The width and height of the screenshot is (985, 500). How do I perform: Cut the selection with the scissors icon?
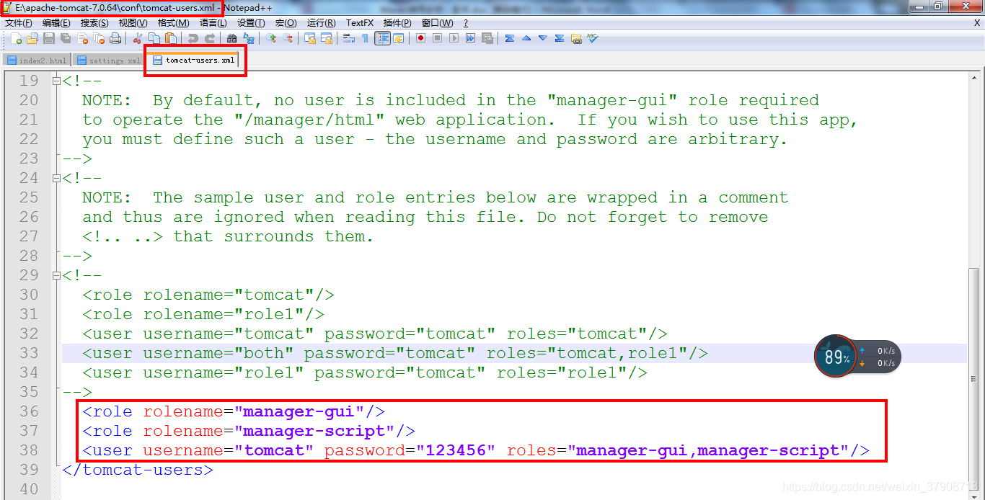click(x=138, y=38)
